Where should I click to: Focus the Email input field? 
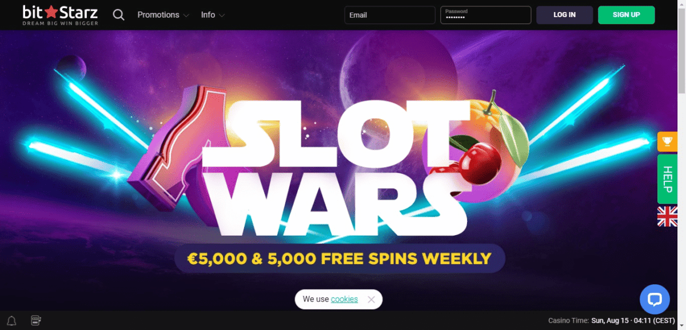(x=390, y=15)
